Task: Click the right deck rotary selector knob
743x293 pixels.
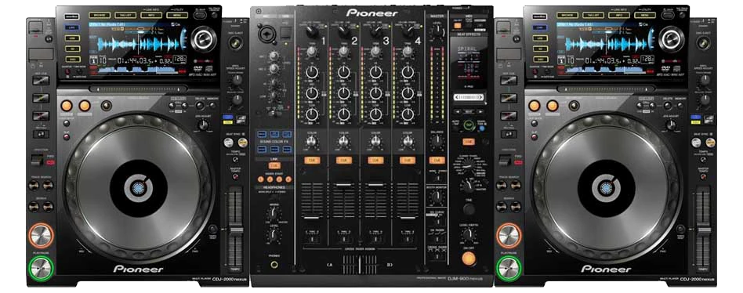Action: click(672, 39)
